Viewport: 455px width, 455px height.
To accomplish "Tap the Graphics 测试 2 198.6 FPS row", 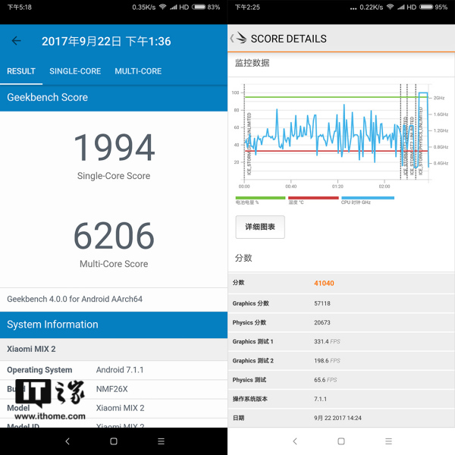I will 341,361.
